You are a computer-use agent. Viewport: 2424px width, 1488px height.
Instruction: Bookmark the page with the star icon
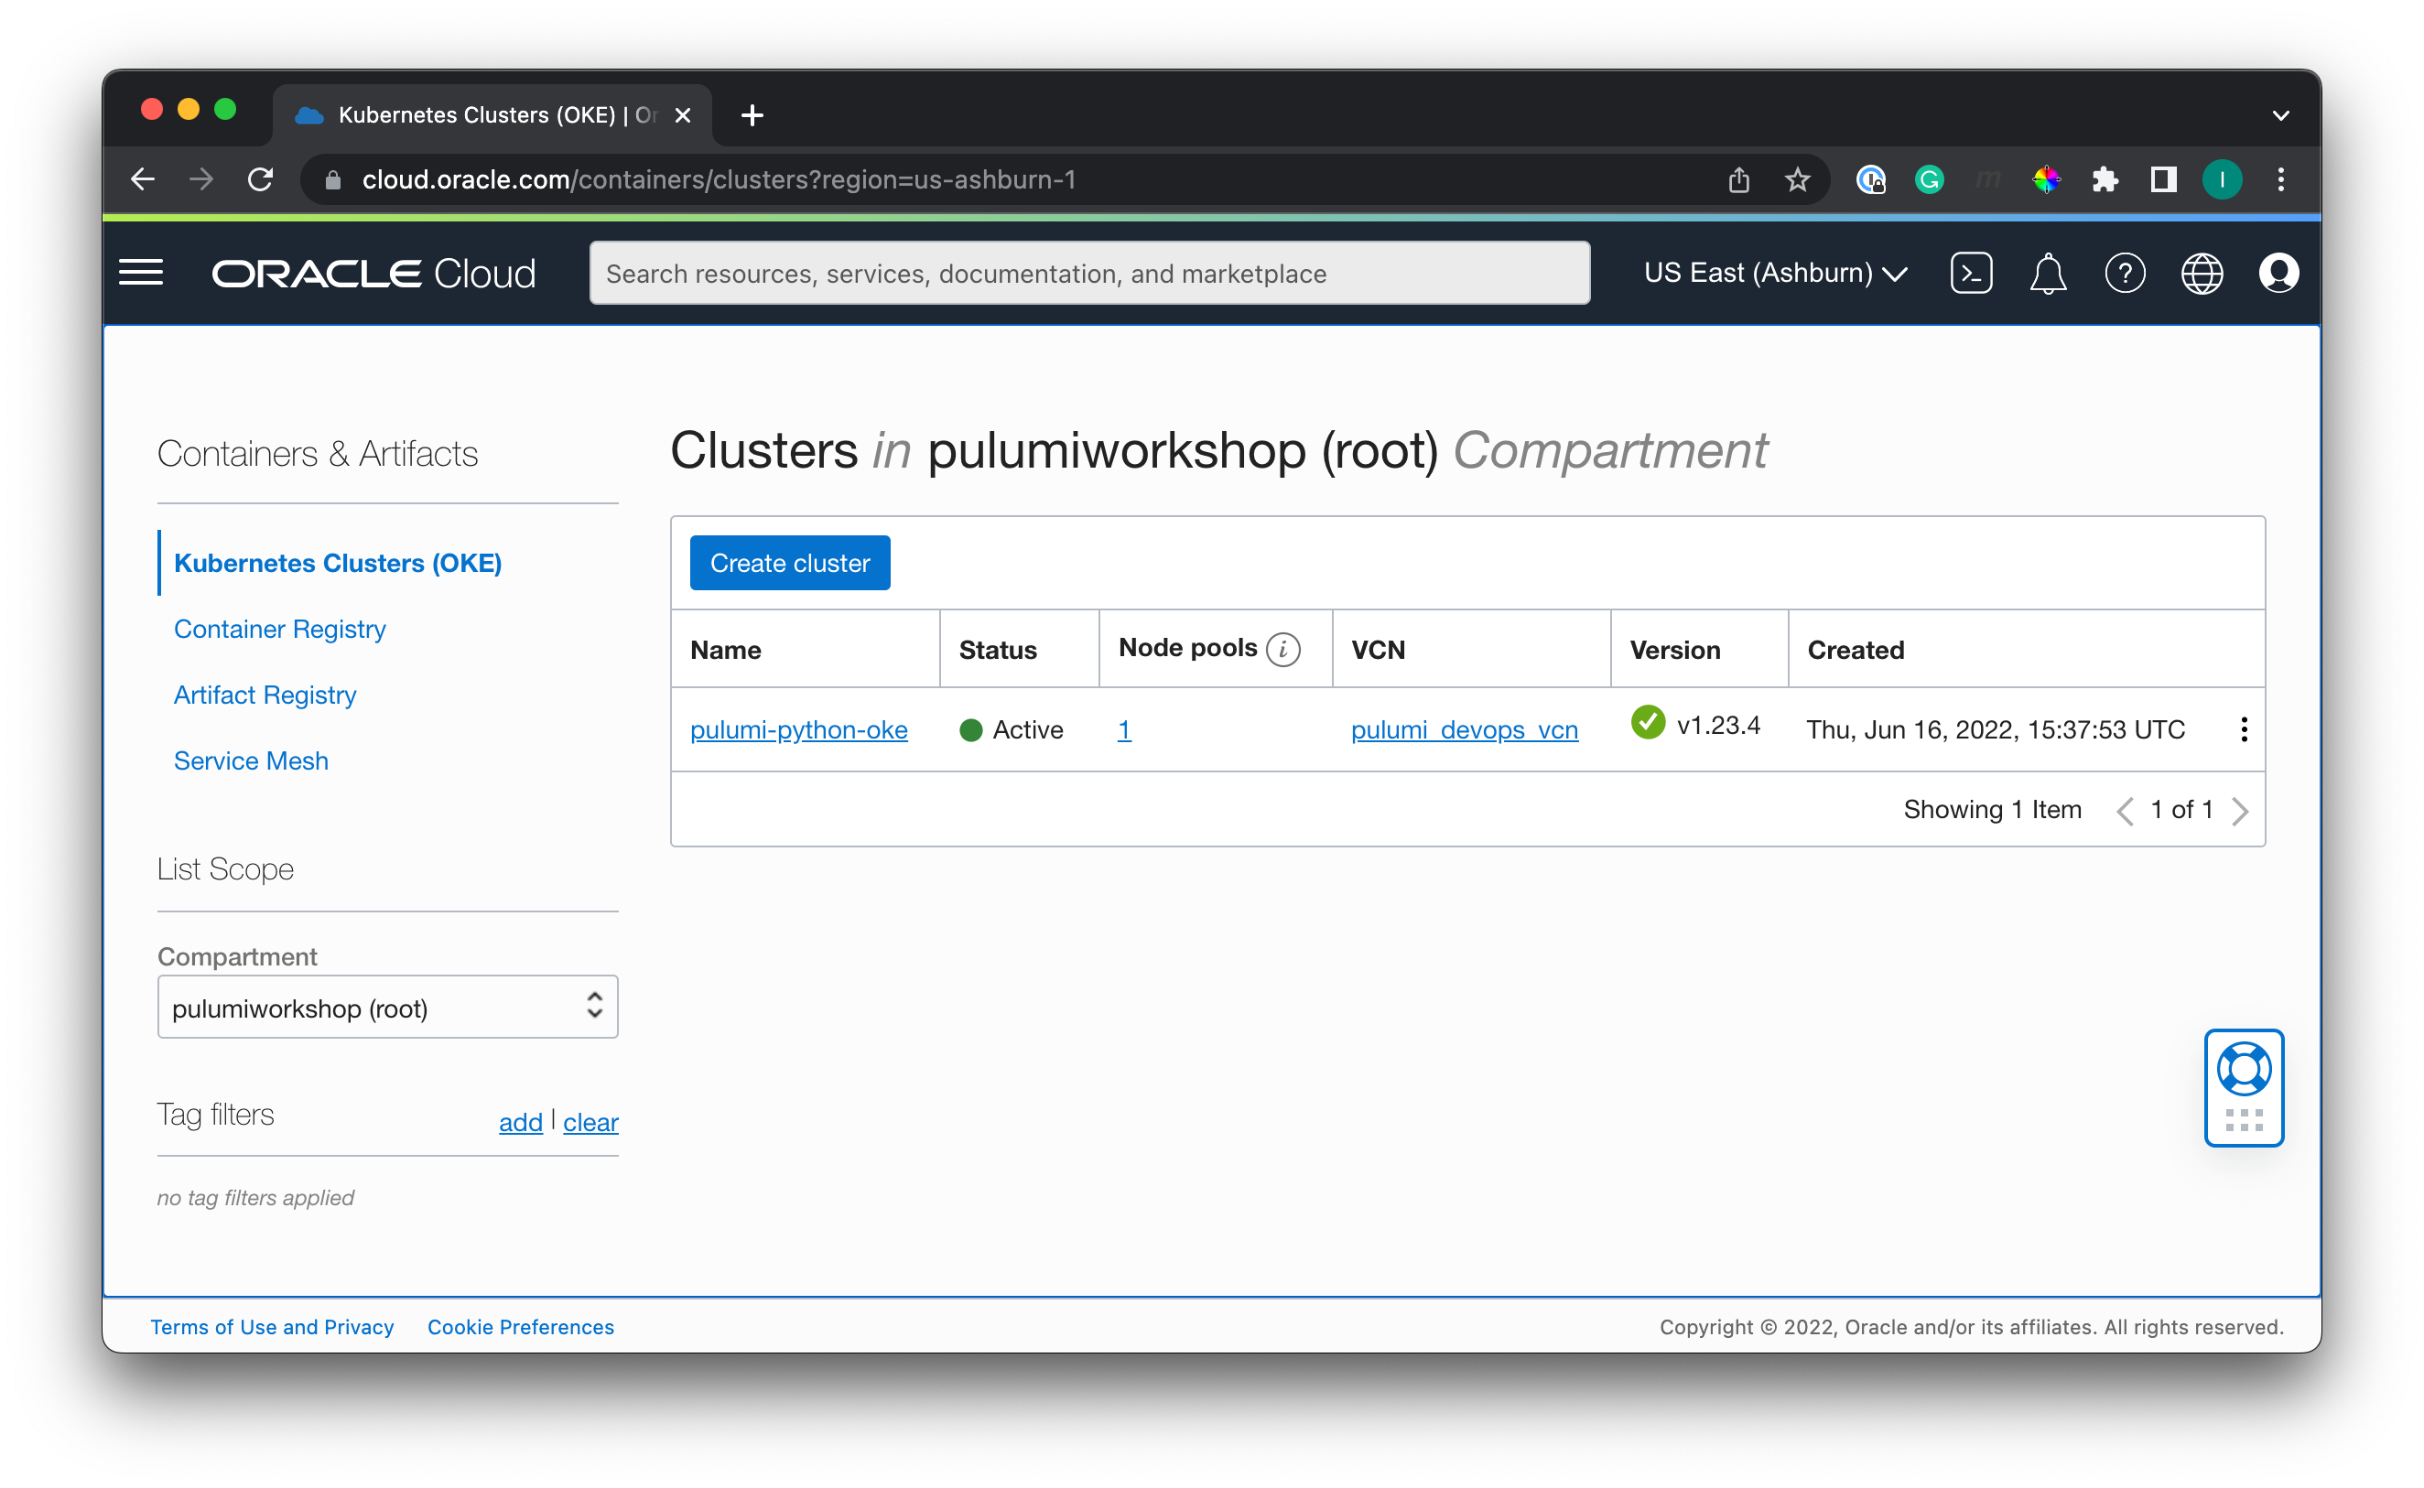(1797, 179)
